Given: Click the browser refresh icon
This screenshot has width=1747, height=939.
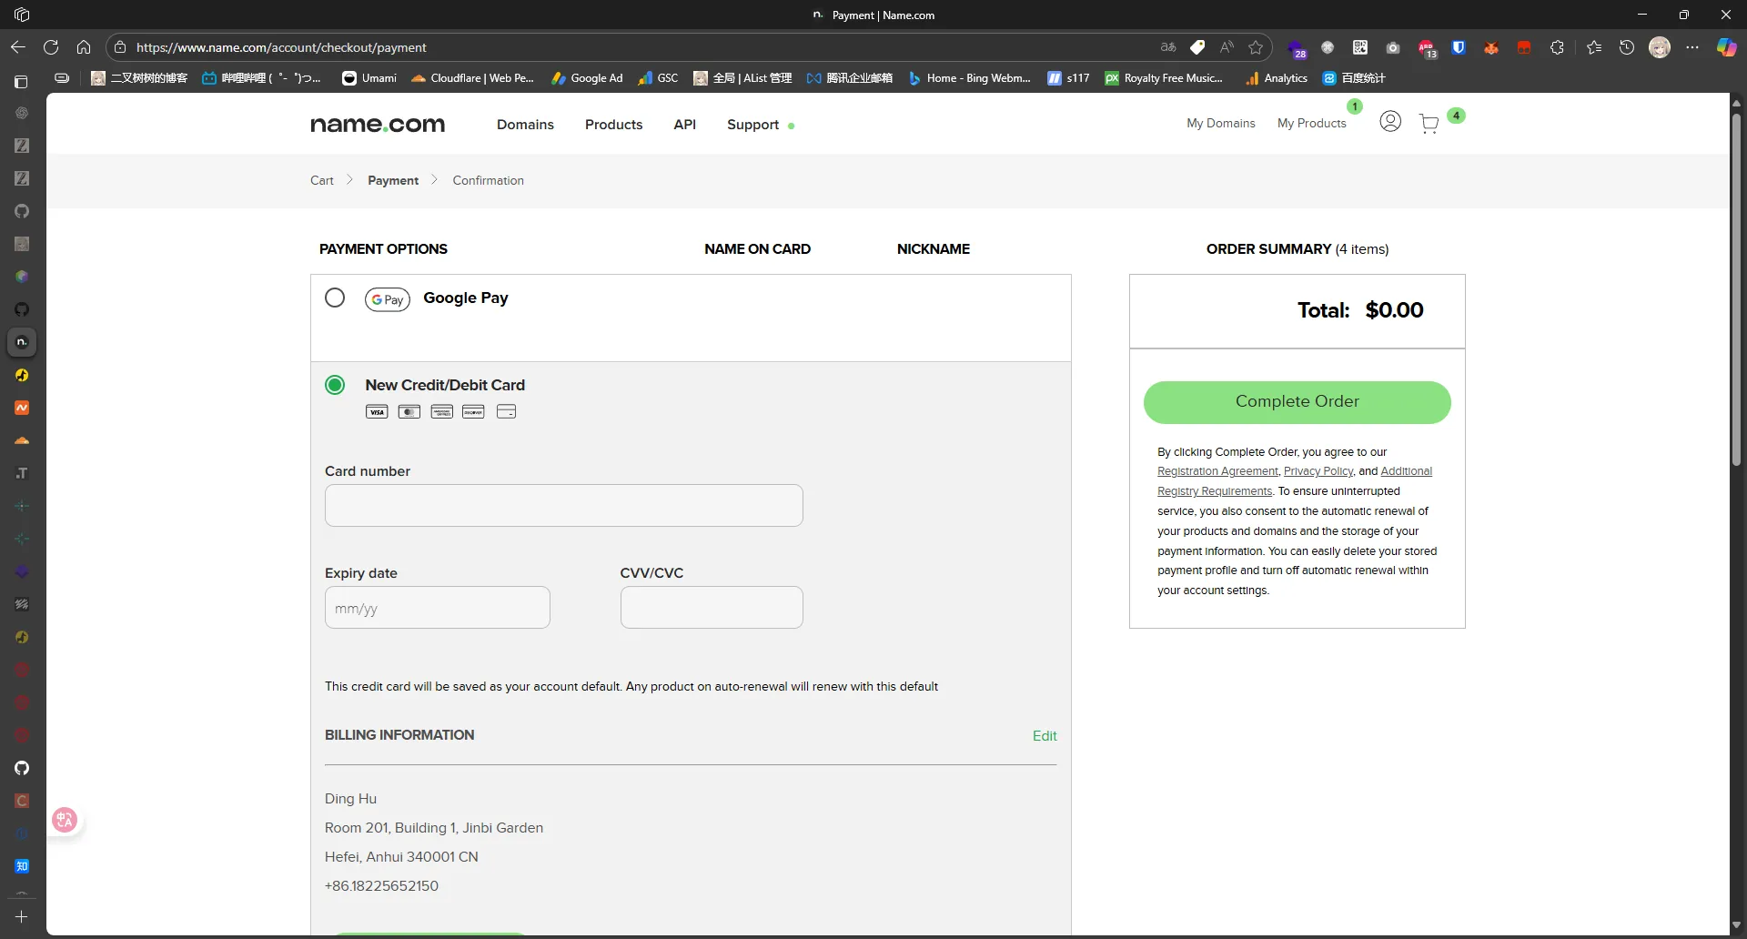Looking at the screenshot, I should [x=51, y=47].
